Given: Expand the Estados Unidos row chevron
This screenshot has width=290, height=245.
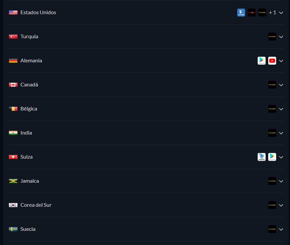Looking at the screenshot, I should pyautogui.click(x=281, y=13).
